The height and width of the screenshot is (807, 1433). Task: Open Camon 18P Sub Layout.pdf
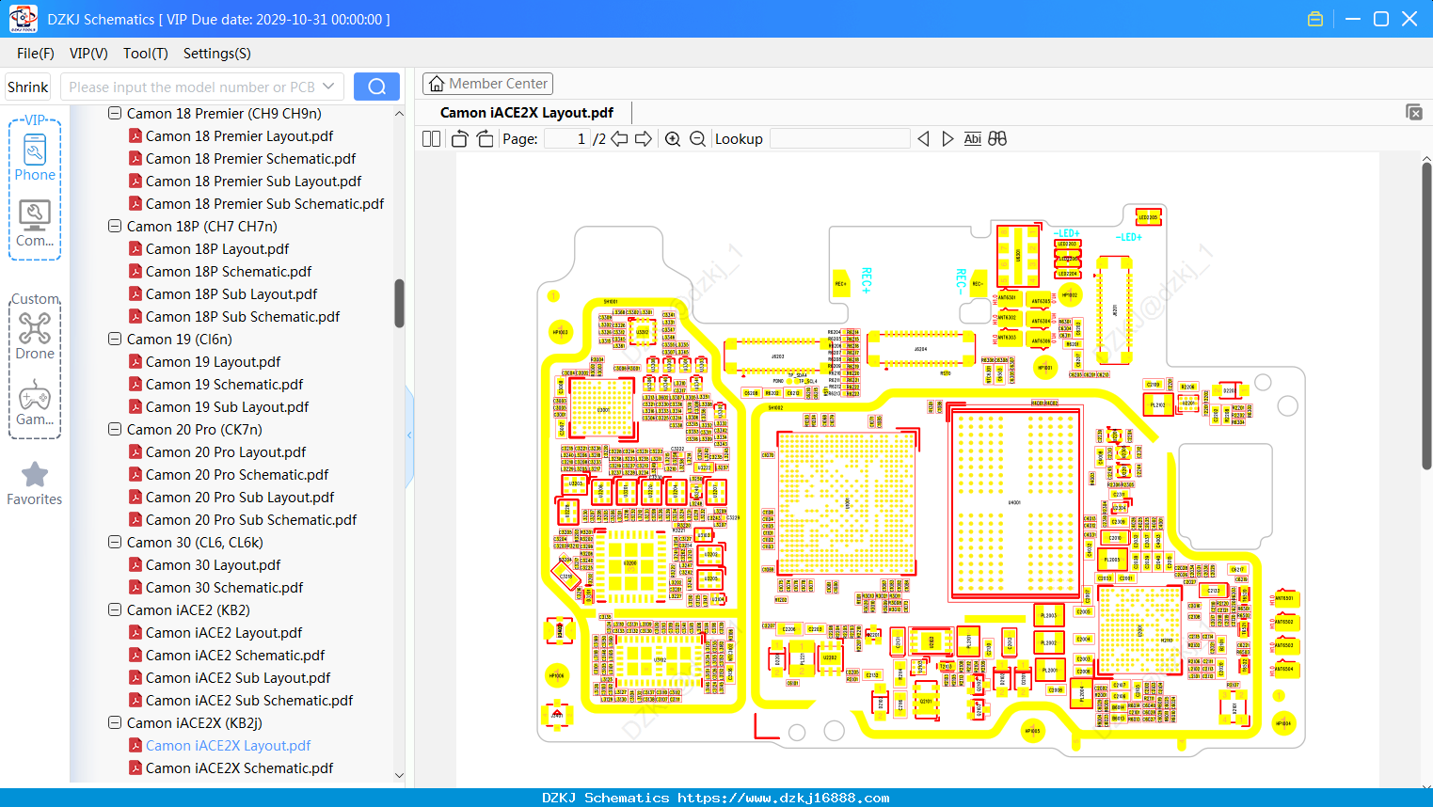click(x=231, y=294)
